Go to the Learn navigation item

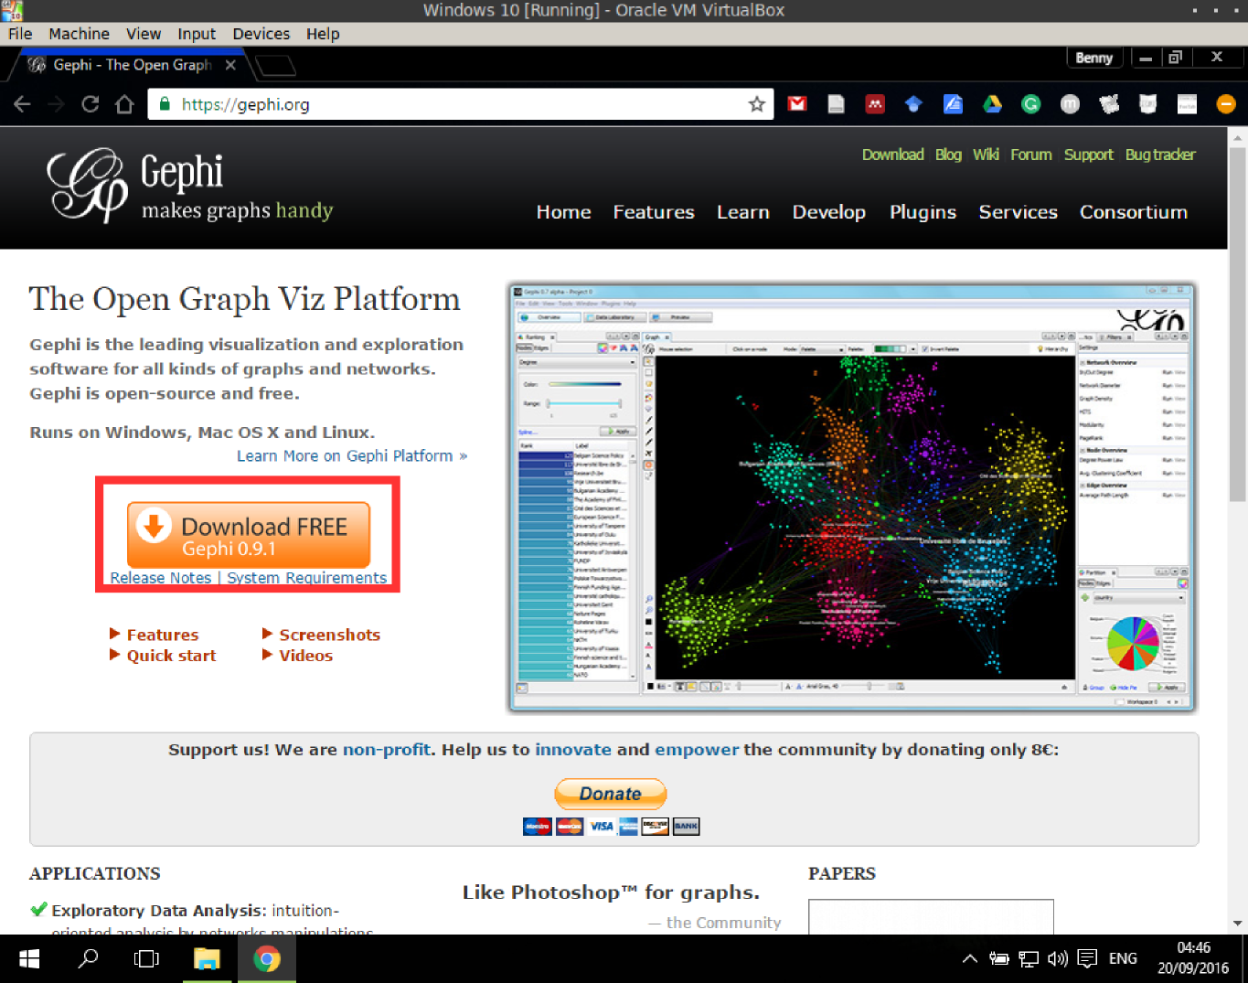(743, 212)
